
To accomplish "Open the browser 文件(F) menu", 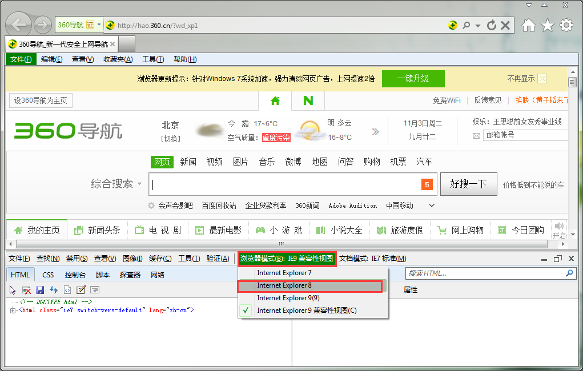I will click(x=21, y=59).
